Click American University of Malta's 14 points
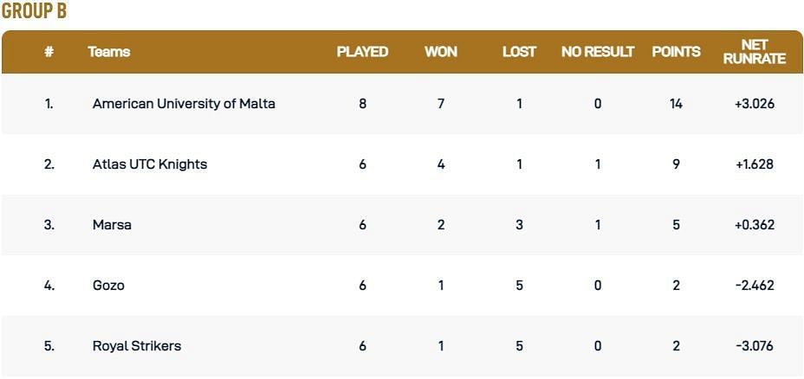The width and height of the screenshot is (804, 379). tap(676, 104)
